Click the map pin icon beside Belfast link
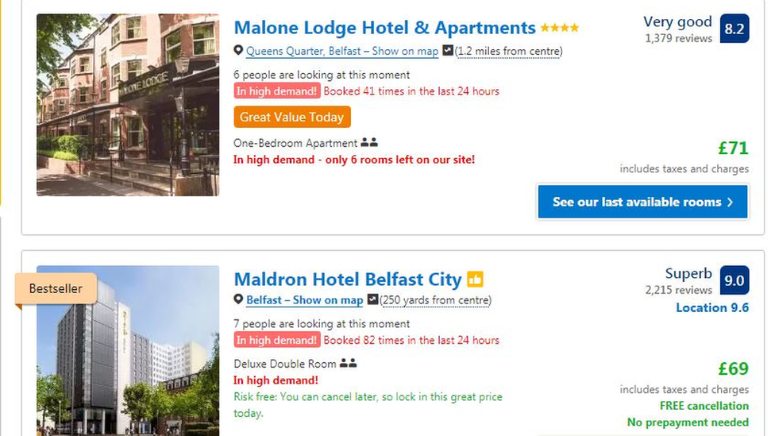 [238, 299]
